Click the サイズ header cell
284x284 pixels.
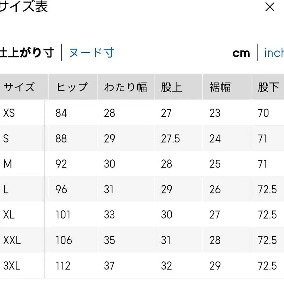pyautogui.click(x=19, y=87)
